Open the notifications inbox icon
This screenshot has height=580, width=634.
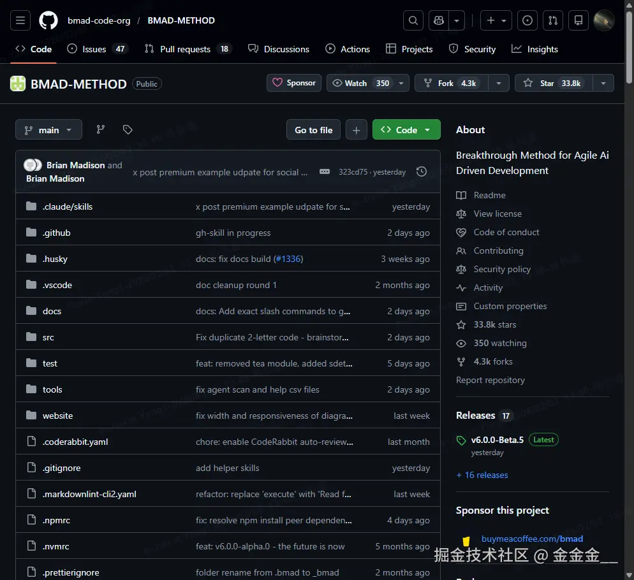(x=579, y=20)
